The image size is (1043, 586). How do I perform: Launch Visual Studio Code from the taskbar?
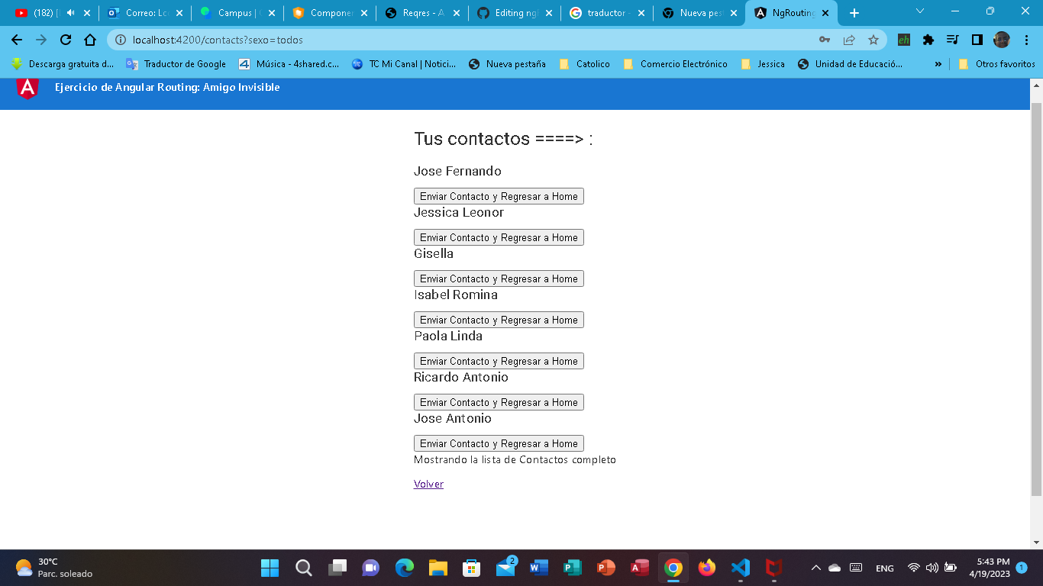tap(739, 568)
